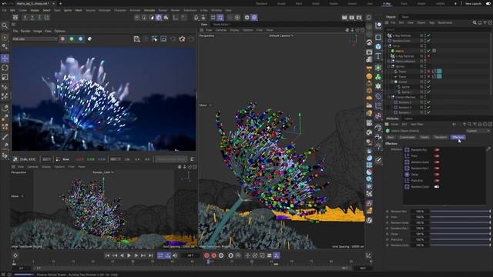Image resolution: width=493 pixels, height=277 pixels.
Task: Go to end of timeline
Action: coord(151,255)
